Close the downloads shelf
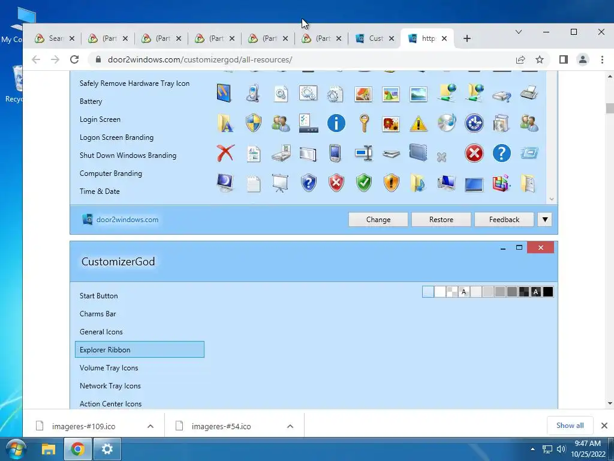This screenshot has width=614, height=461. pos(604,426)
